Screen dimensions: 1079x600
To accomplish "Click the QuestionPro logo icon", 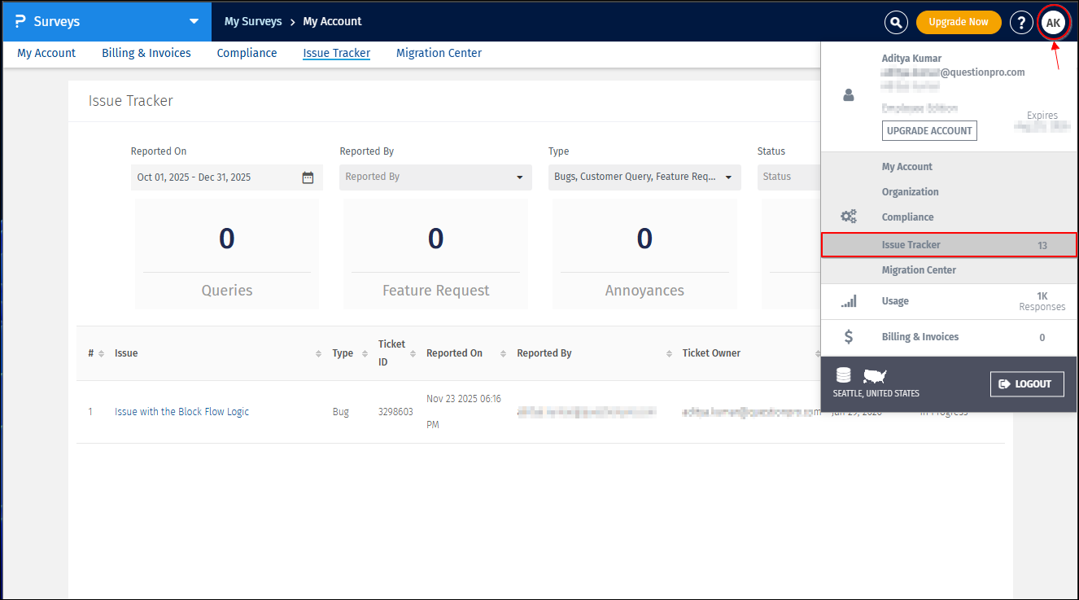I will (20, 21).
